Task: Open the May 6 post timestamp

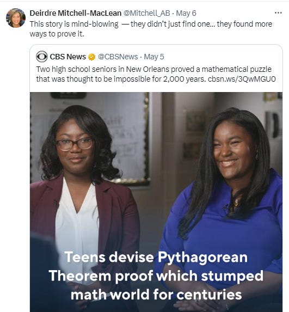Action: pyautogui.click(x=186, y=13)
